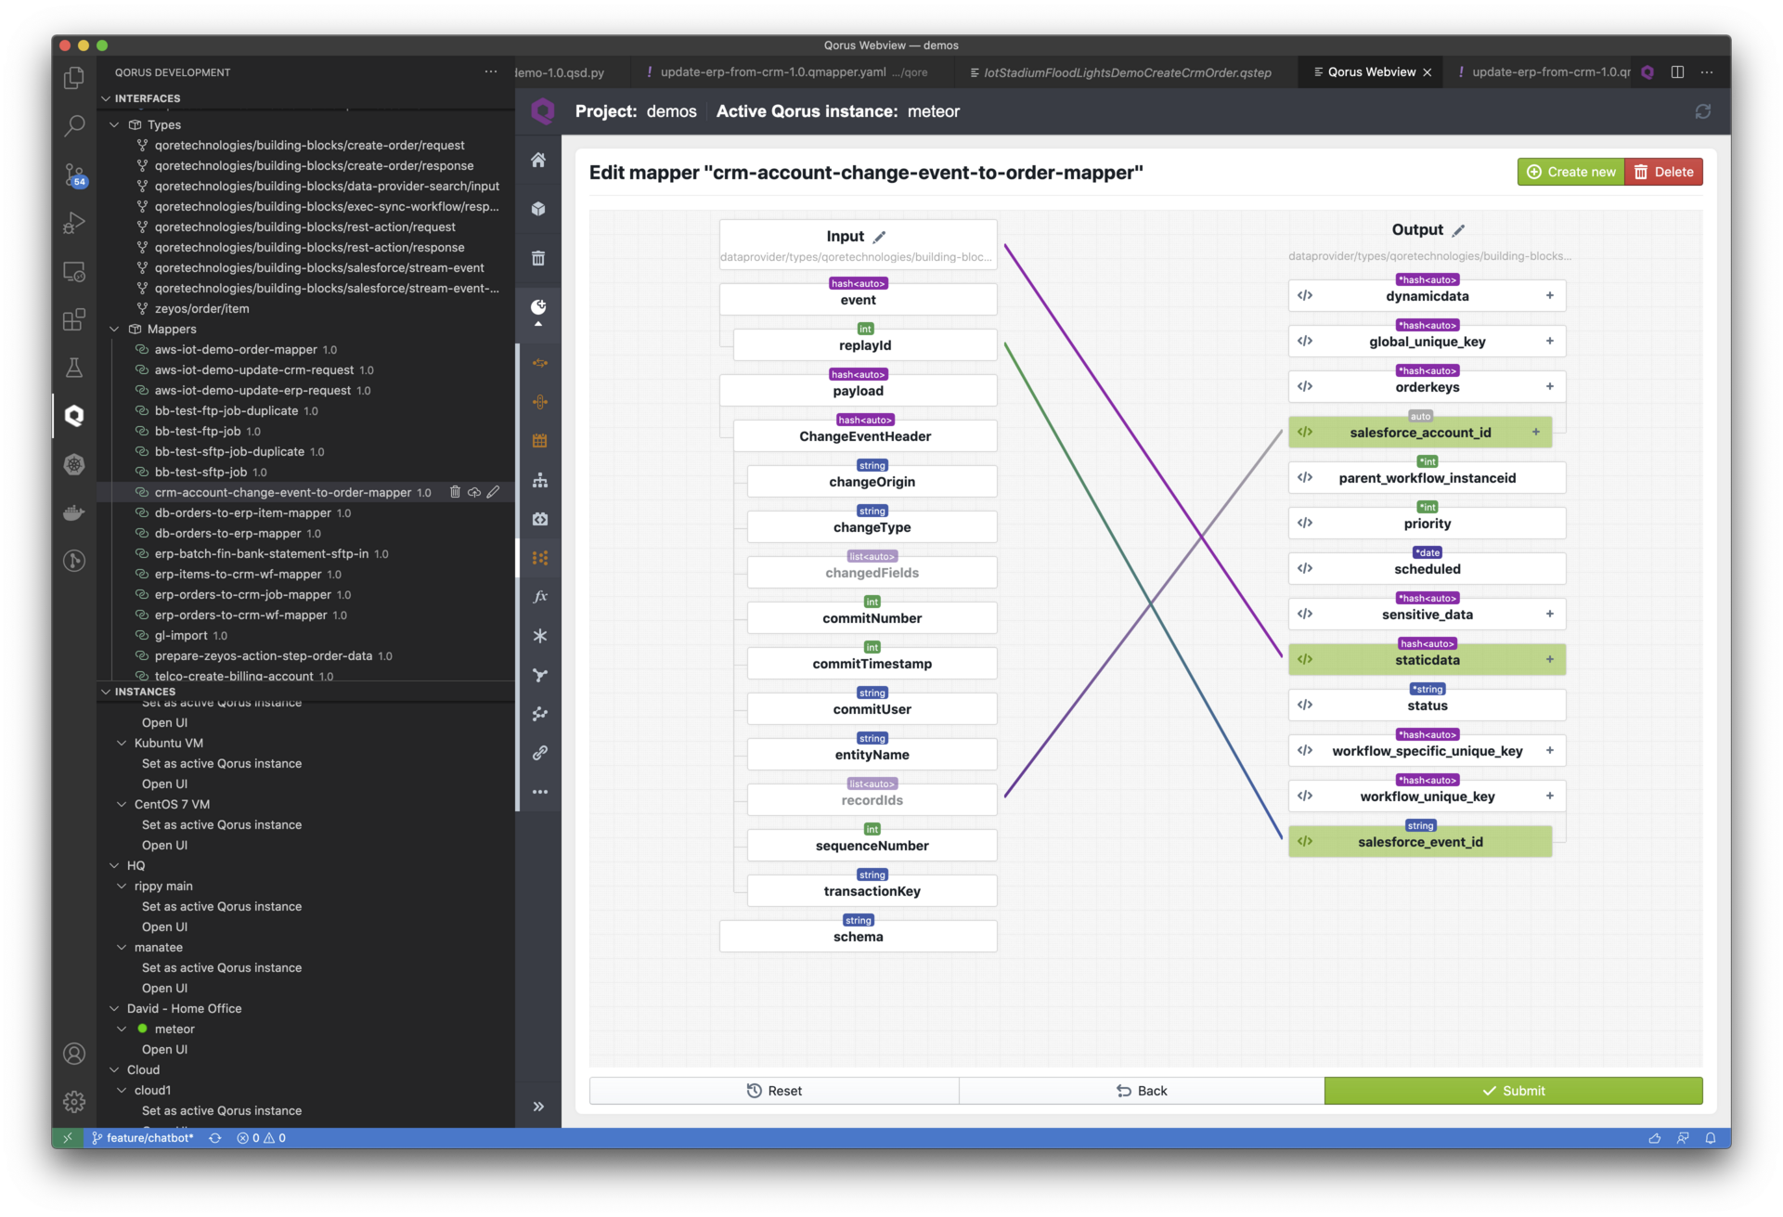
Task: Open errors and warnings status indicator
Action: [261, 1138]
